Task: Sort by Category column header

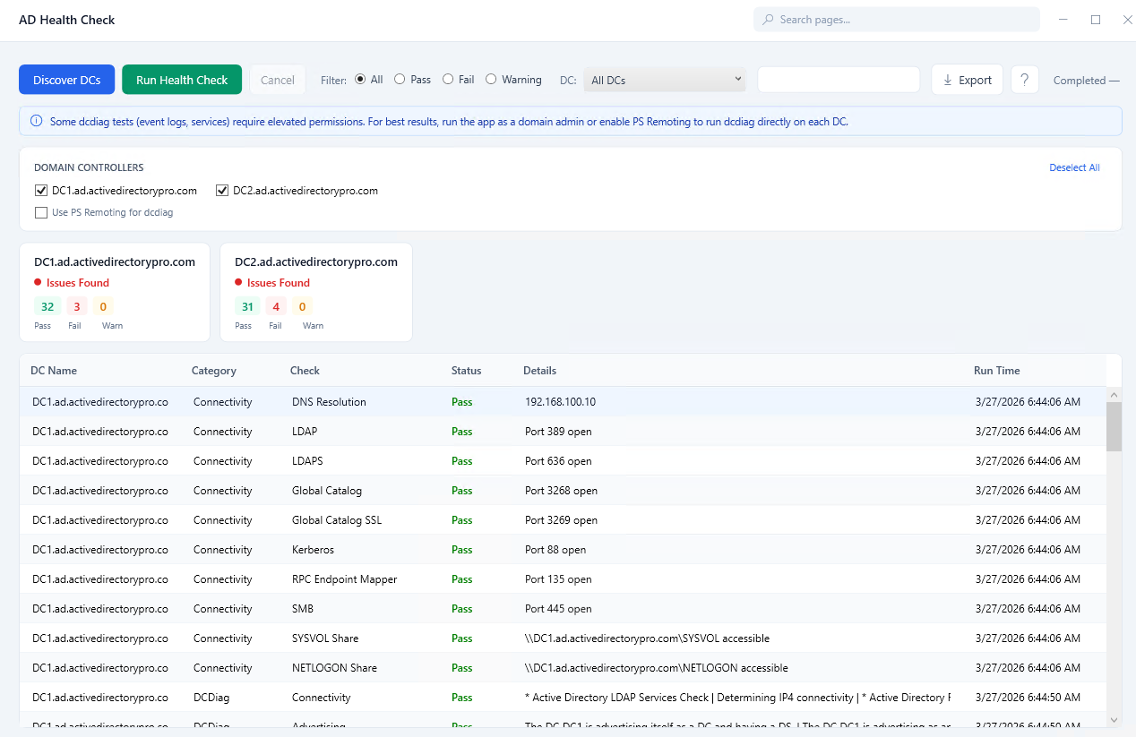Action: [214, 370]
